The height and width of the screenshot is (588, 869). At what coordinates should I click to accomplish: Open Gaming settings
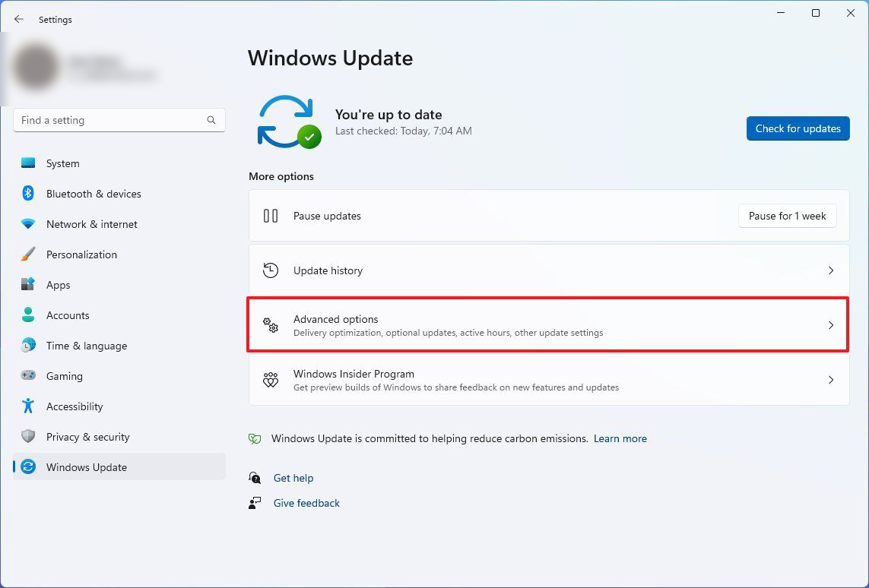[x=119, y=376]
